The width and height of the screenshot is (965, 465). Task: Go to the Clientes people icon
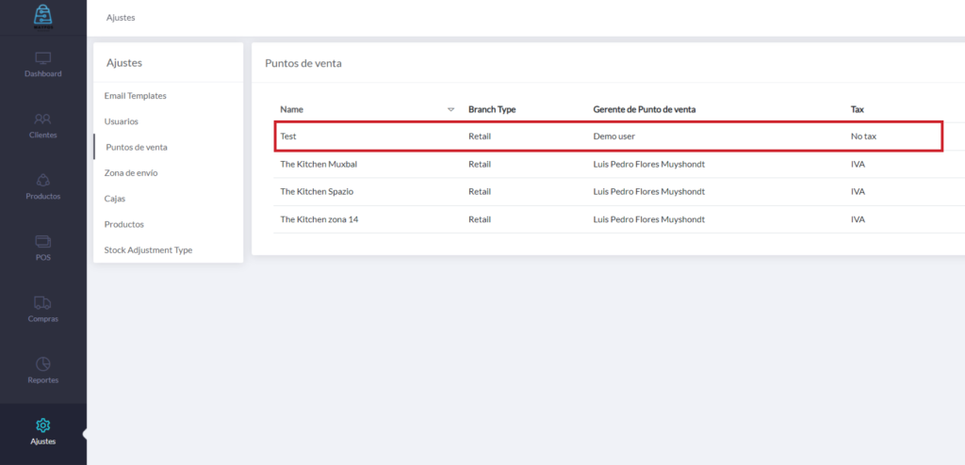[42, 120]
